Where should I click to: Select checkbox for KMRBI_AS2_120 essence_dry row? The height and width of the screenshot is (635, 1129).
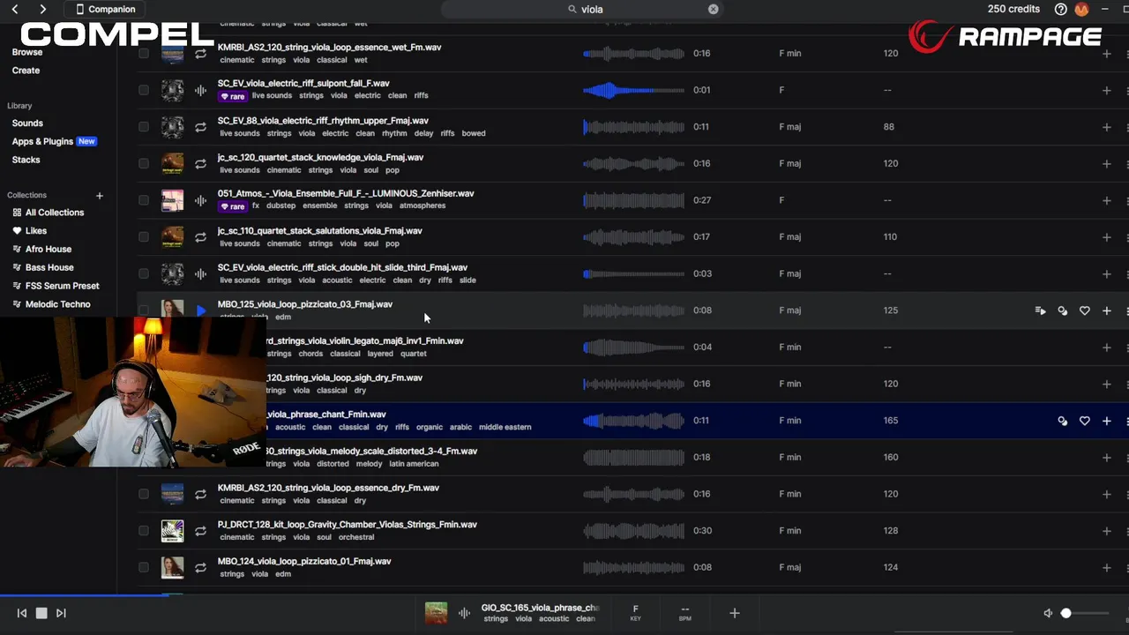pos(144,494)
